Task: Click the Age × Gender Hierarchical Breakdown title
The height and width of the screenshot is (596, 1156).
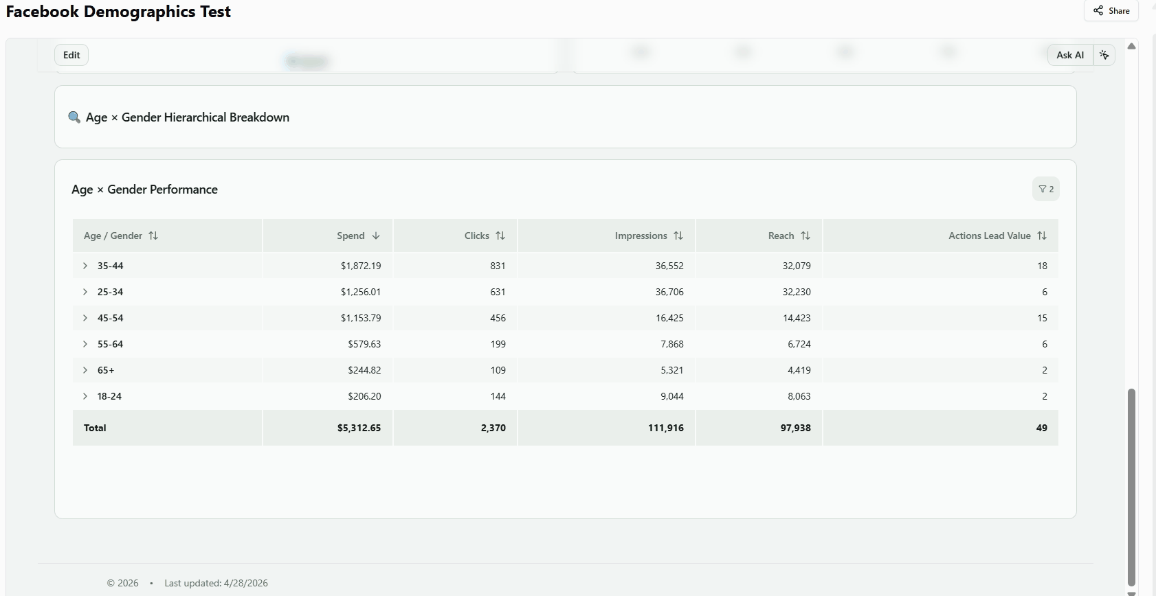Action: 188,117
